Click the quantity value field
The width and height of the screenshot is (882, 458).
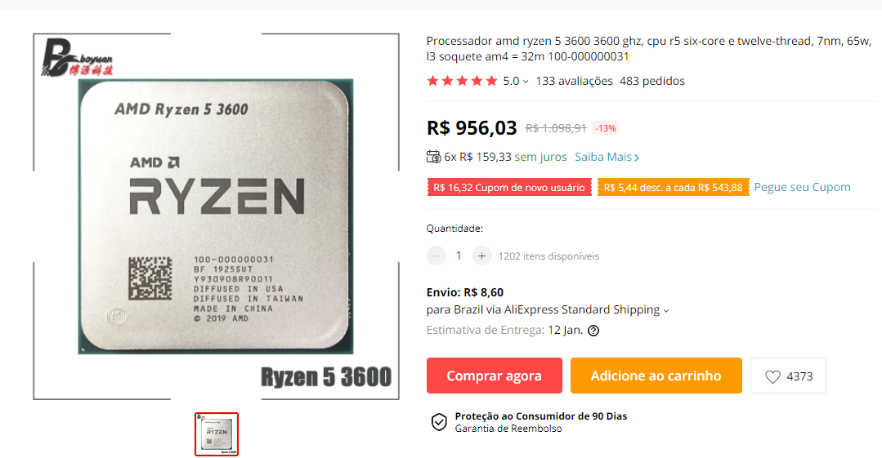click(x=459, y=256)
